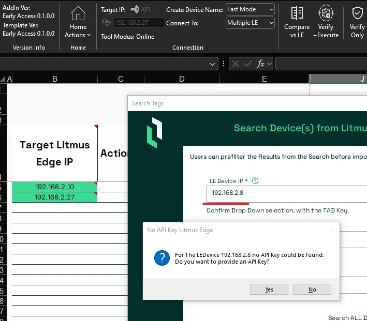
Task: Click the link icon beside Target IP field
Action: [107, 23]
